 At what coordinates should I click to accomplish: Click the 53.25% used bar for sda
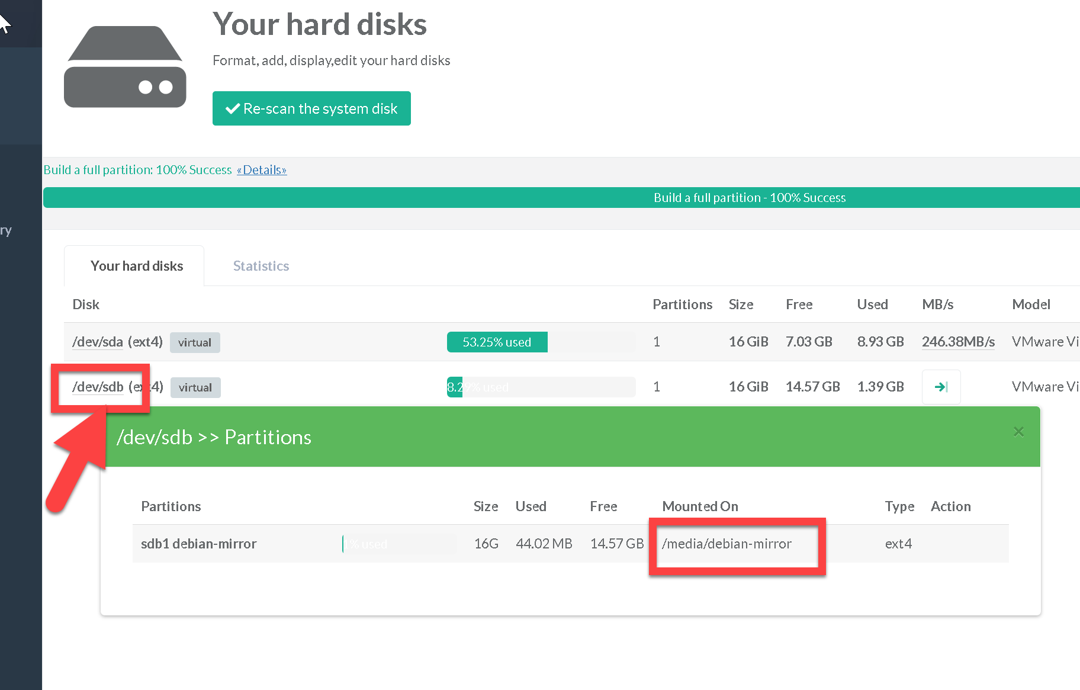[497, 342]
